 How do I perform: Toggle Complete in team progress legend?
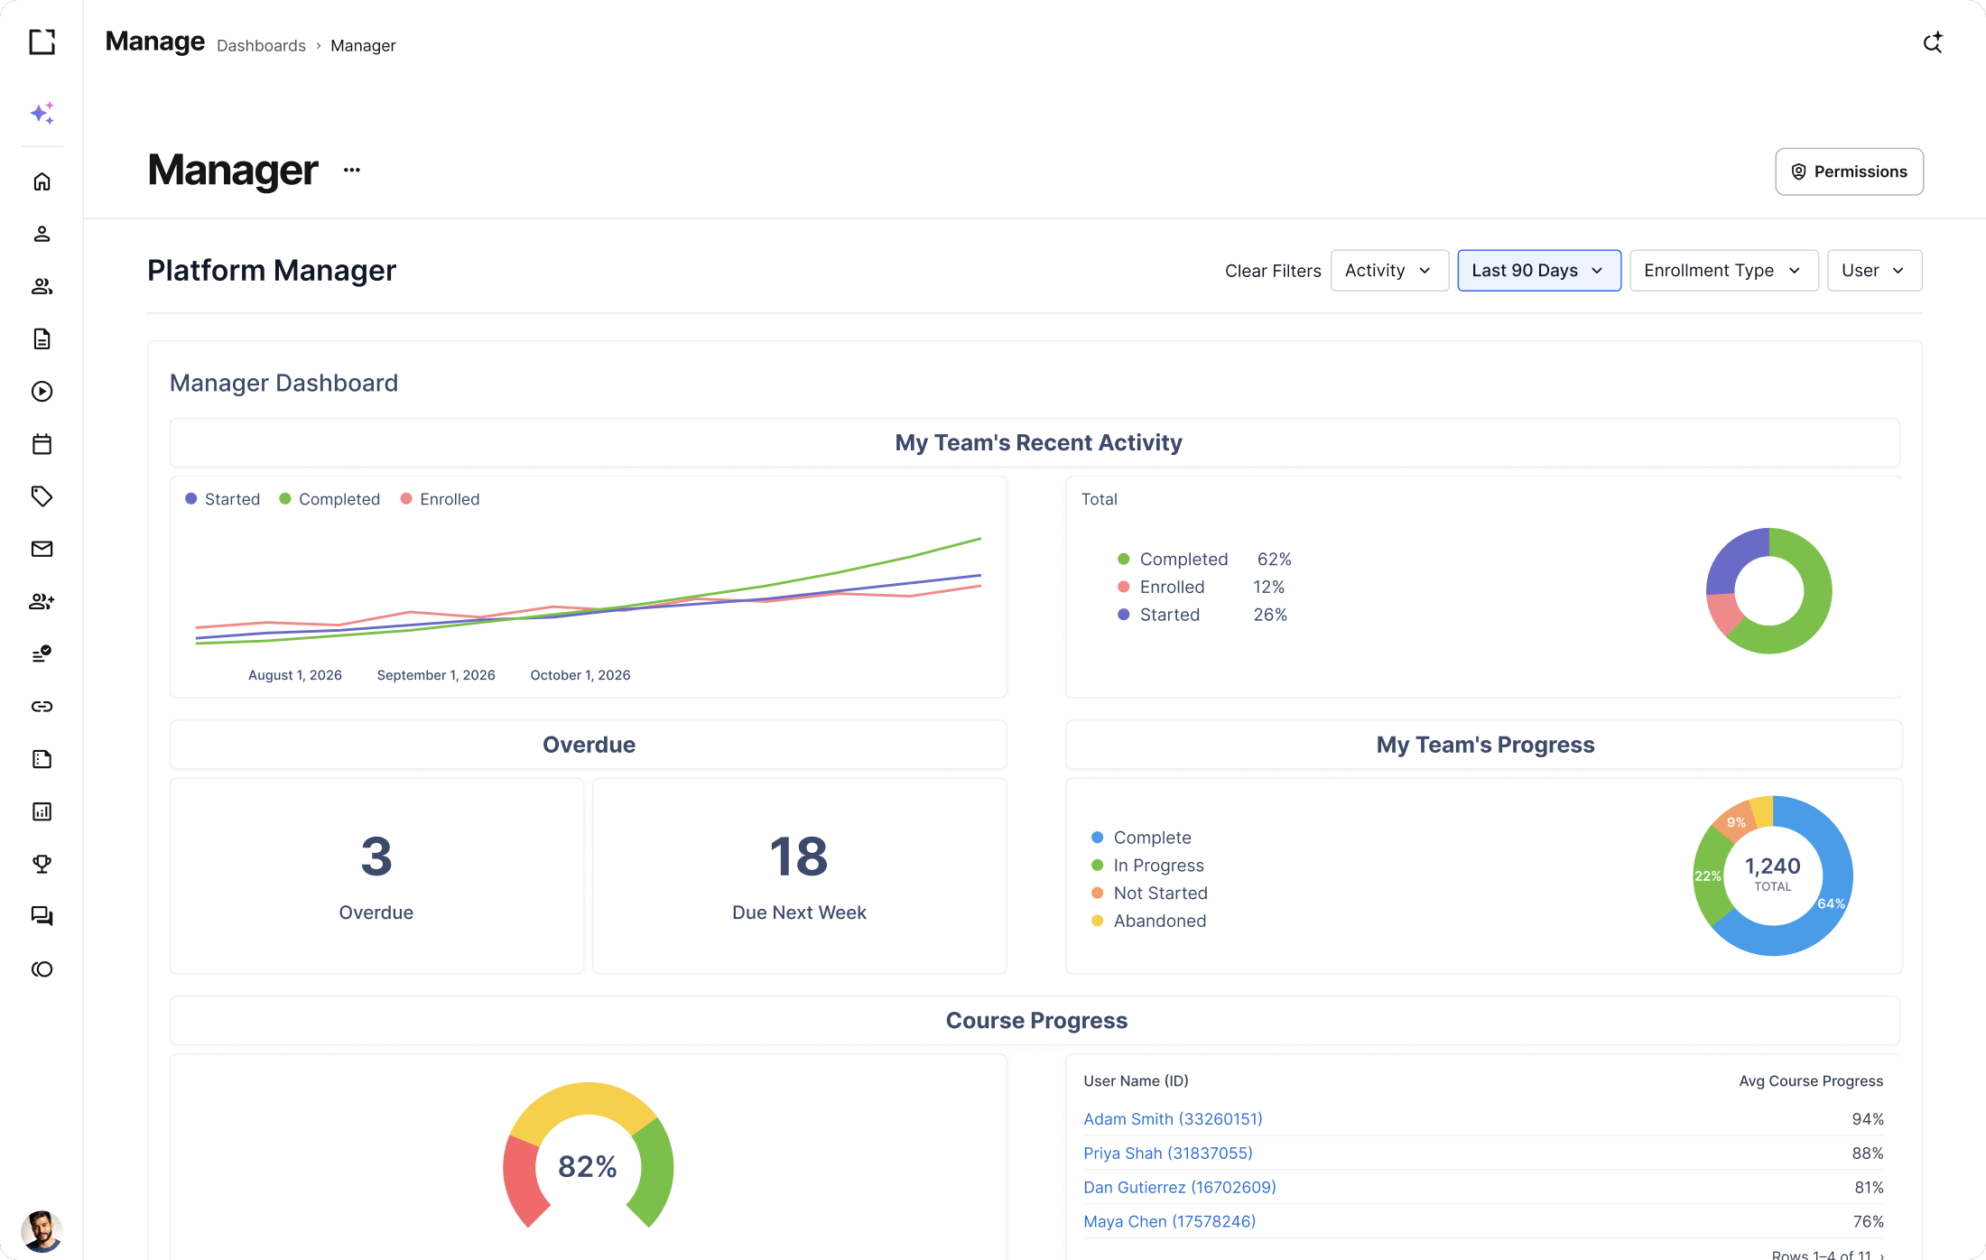pos(1141,838)
